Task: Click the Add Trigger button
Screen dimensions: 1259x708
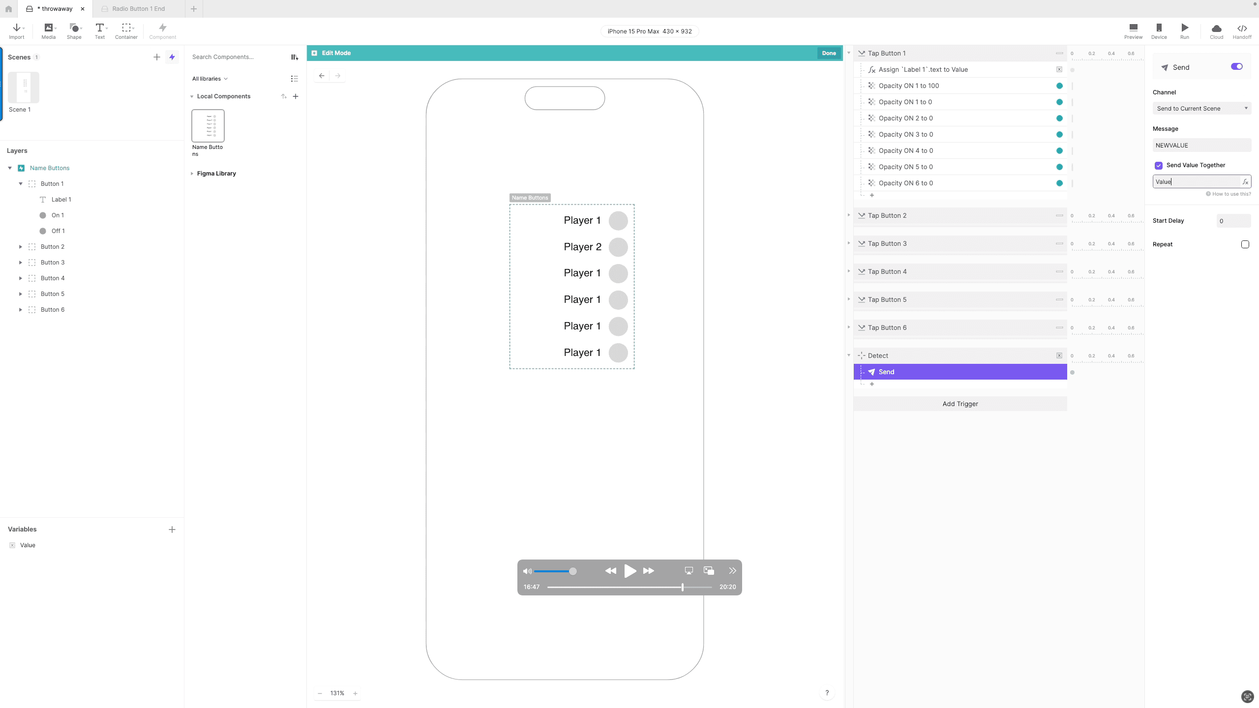Action: 959,404
